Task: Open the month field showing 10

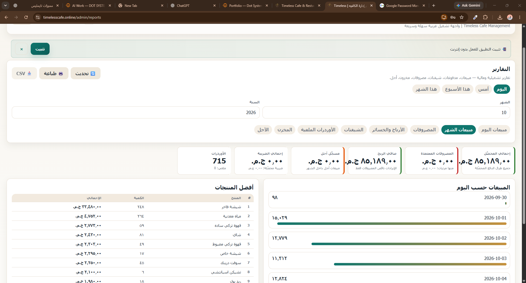Action: tap(386, 112)
